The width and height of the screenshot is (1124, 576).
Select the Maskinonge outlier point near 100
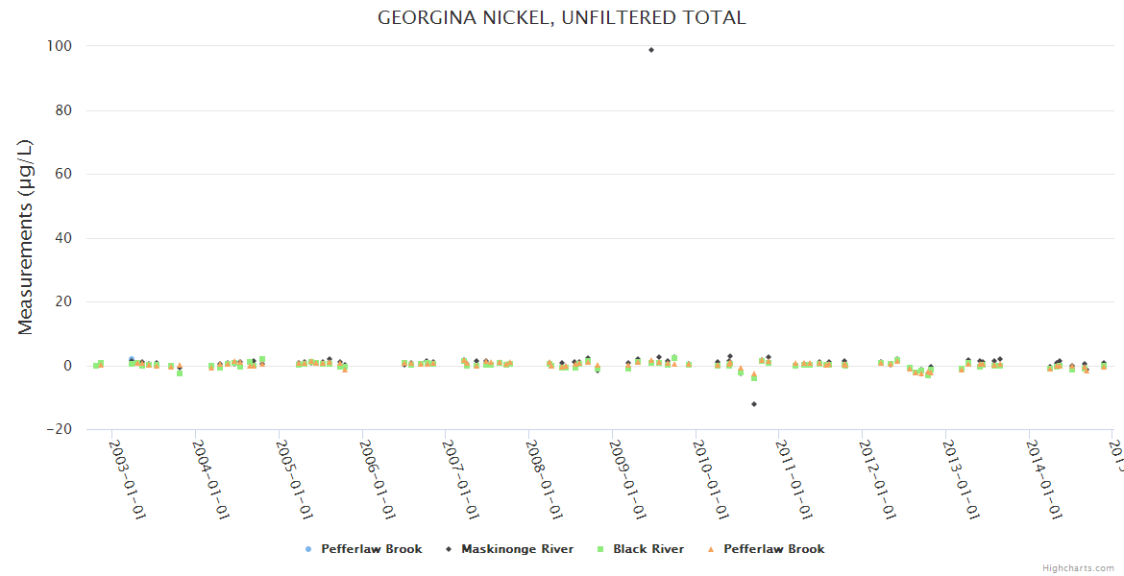pos(651,50)
